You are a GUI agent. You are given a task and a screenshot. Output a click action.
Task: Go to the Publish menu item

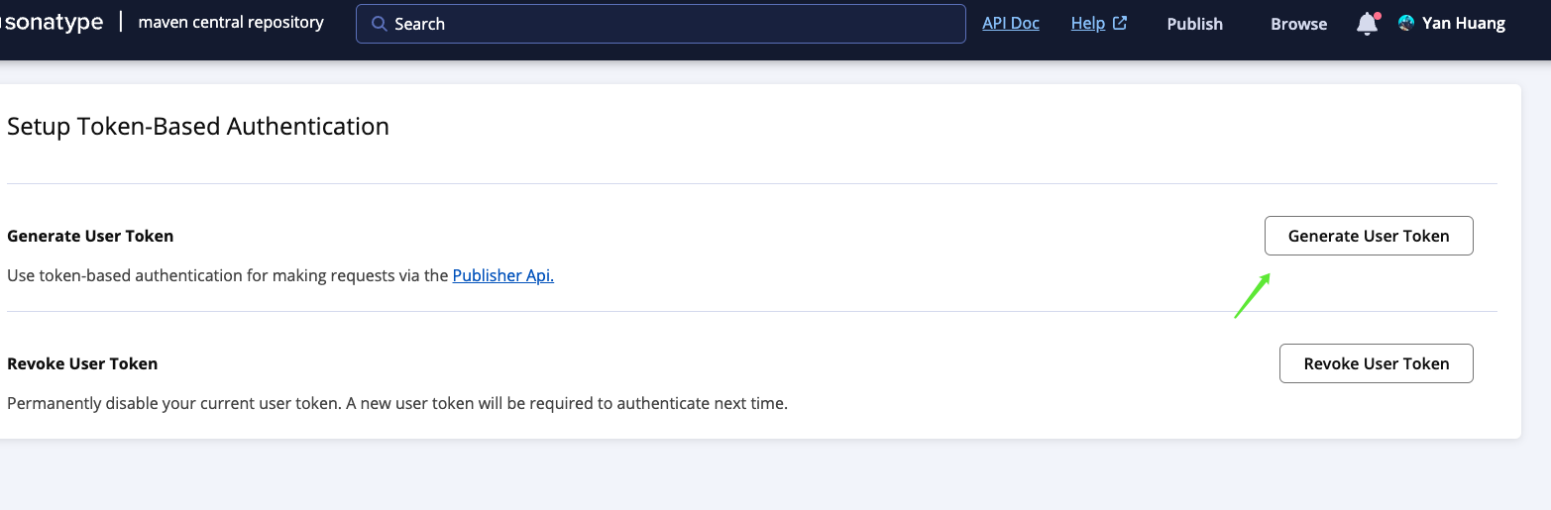[x=1194, y=24]
